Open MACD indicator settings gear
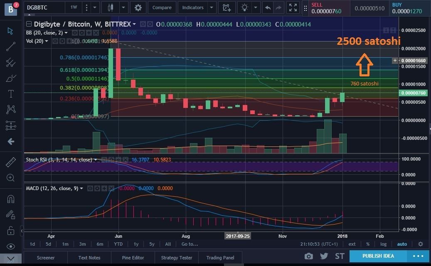Viewport: 431px width, 266px height. pyautogui.click(x=97, y=188)
